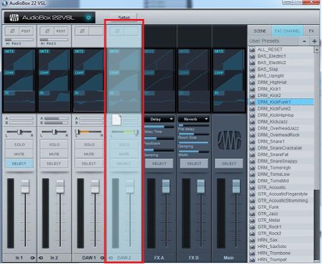Click the link icon next to DAW 1
Image resolution: width=322 pixels, height=264 pixels.
(x=102, y=258)
